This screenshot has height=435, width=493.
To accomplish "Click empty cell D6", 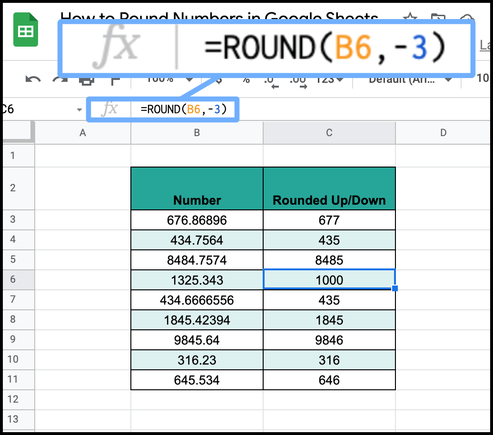I will click(x=444, y=280).
